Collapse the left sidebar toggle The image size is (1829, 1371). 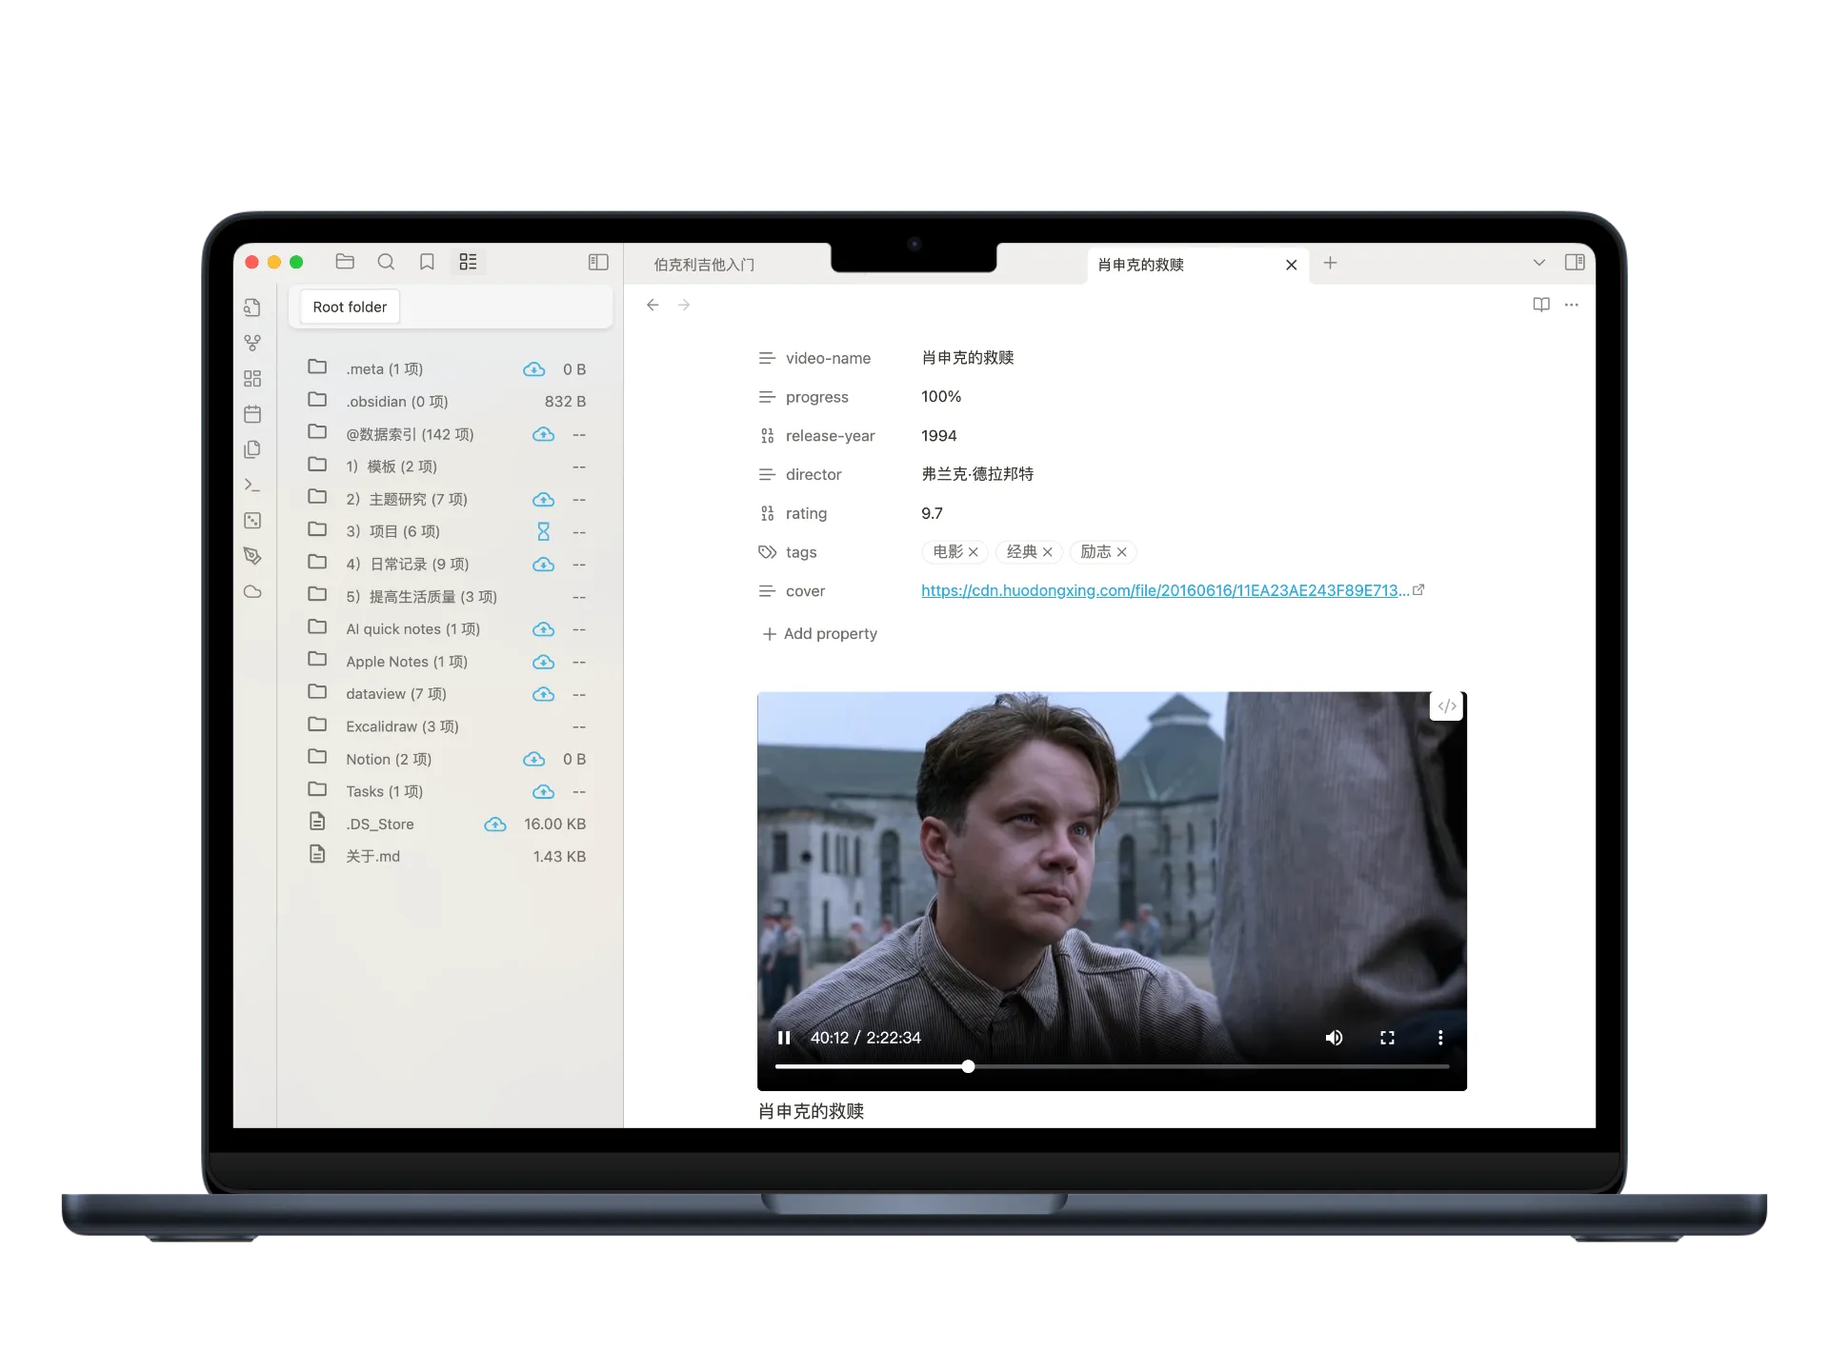pos(598,262)
